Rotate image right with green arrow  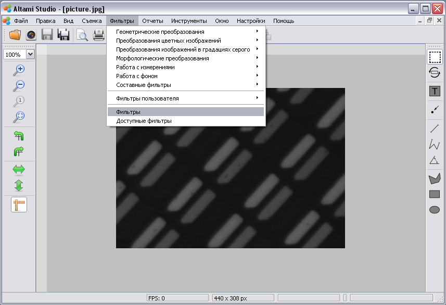[19, 151]
